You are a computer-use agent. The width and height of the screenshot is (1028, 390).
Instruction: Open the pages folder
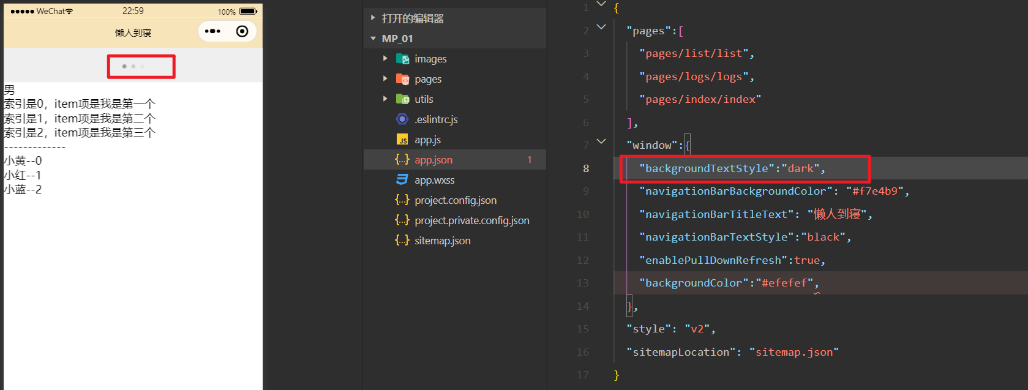click(x=428, y=79)
